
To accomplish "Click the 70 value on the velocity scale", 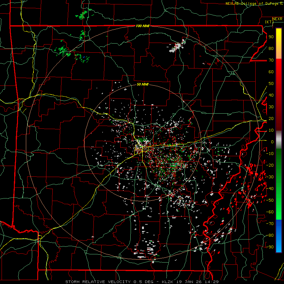I will [271, 60].
